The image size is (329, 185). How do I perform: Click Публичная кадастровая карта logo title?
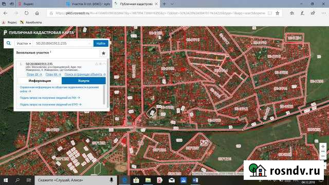(39, 32)
